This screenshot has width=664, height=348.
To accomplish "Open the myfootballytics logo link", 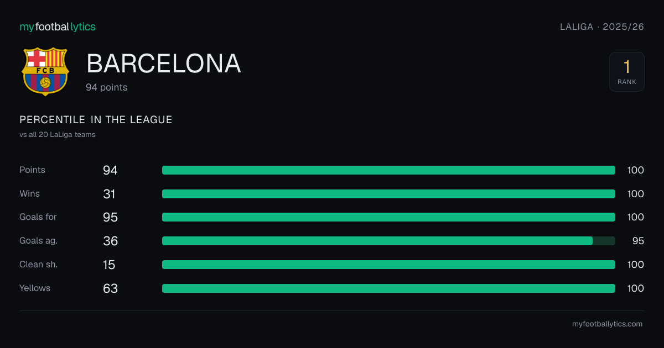I will [58, 27].
